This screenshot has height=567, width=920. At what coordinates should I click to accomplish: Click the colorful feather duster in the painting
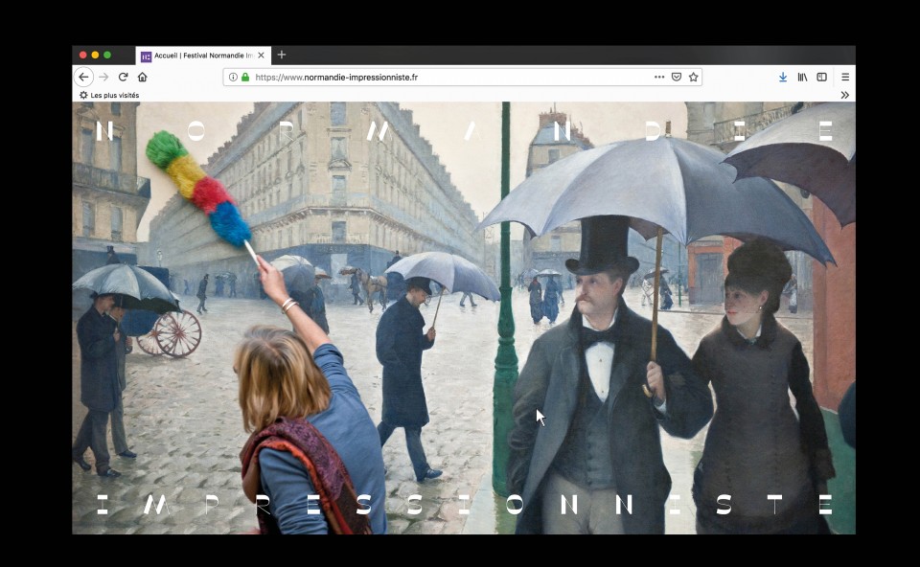coord(198,188)
